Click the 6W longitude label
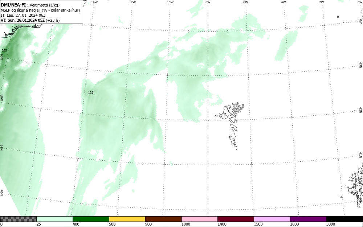363x227 pixels. 246,2
